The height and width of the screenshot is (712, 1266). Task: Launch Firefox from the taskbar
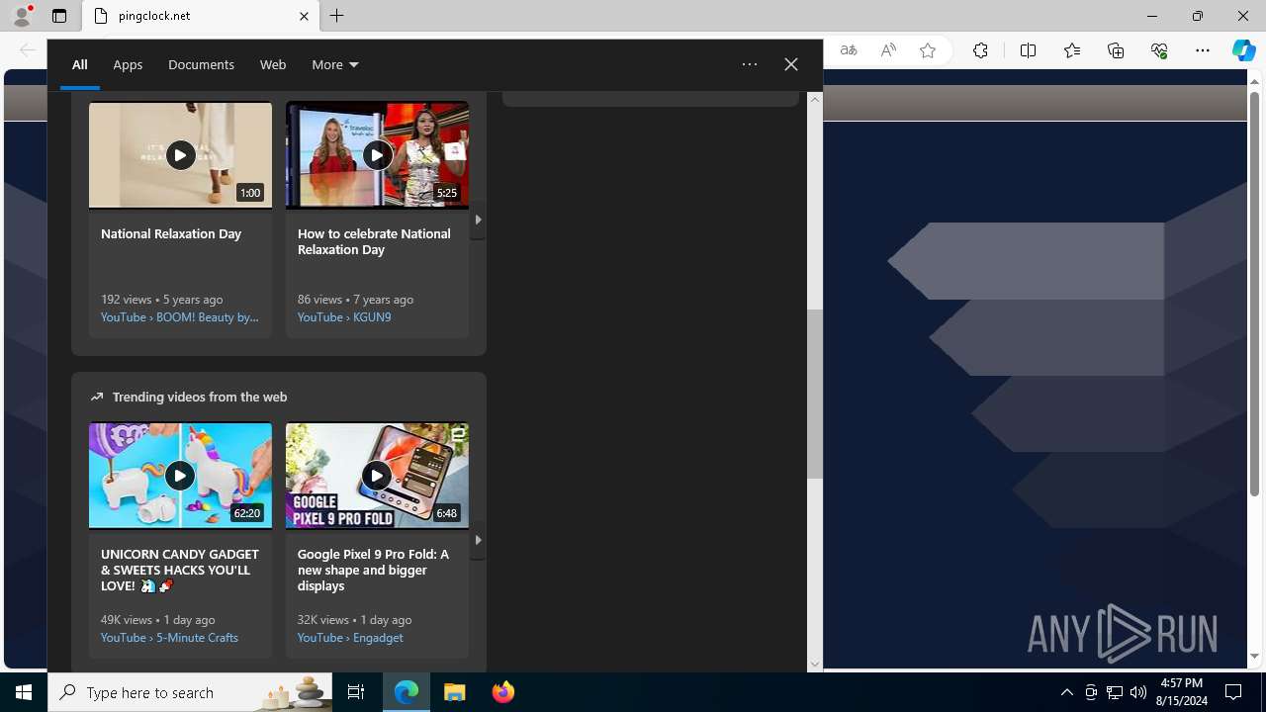[x=503, y=692]
